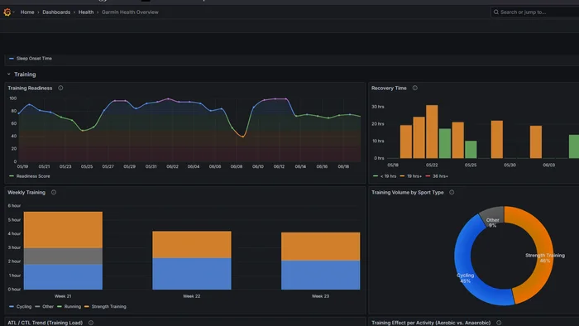Show Training Effect per Activity info icon

click(x=499, y=323)
